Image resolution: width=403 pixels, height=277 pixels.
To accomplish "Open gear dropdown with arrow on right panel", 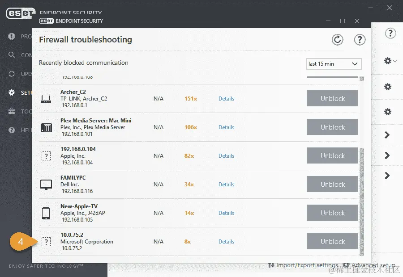I will 390,61.
